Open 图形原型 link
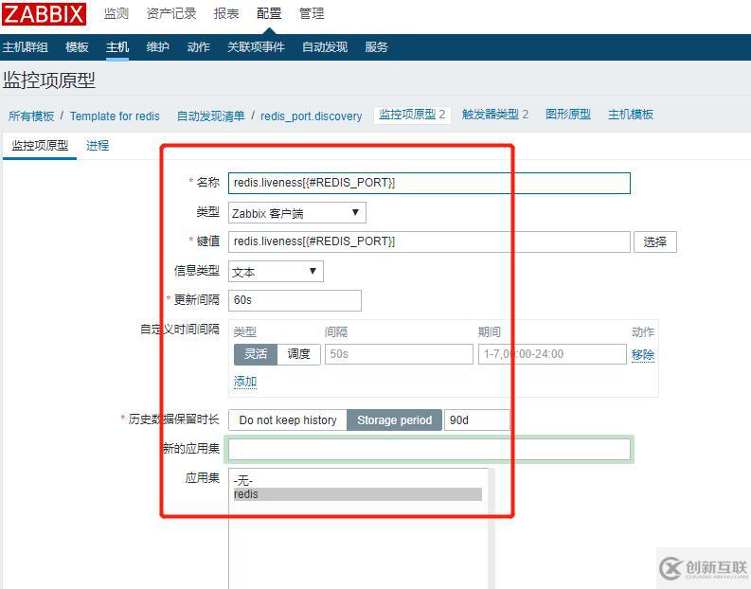751x589 pixels. pos(568,115)
